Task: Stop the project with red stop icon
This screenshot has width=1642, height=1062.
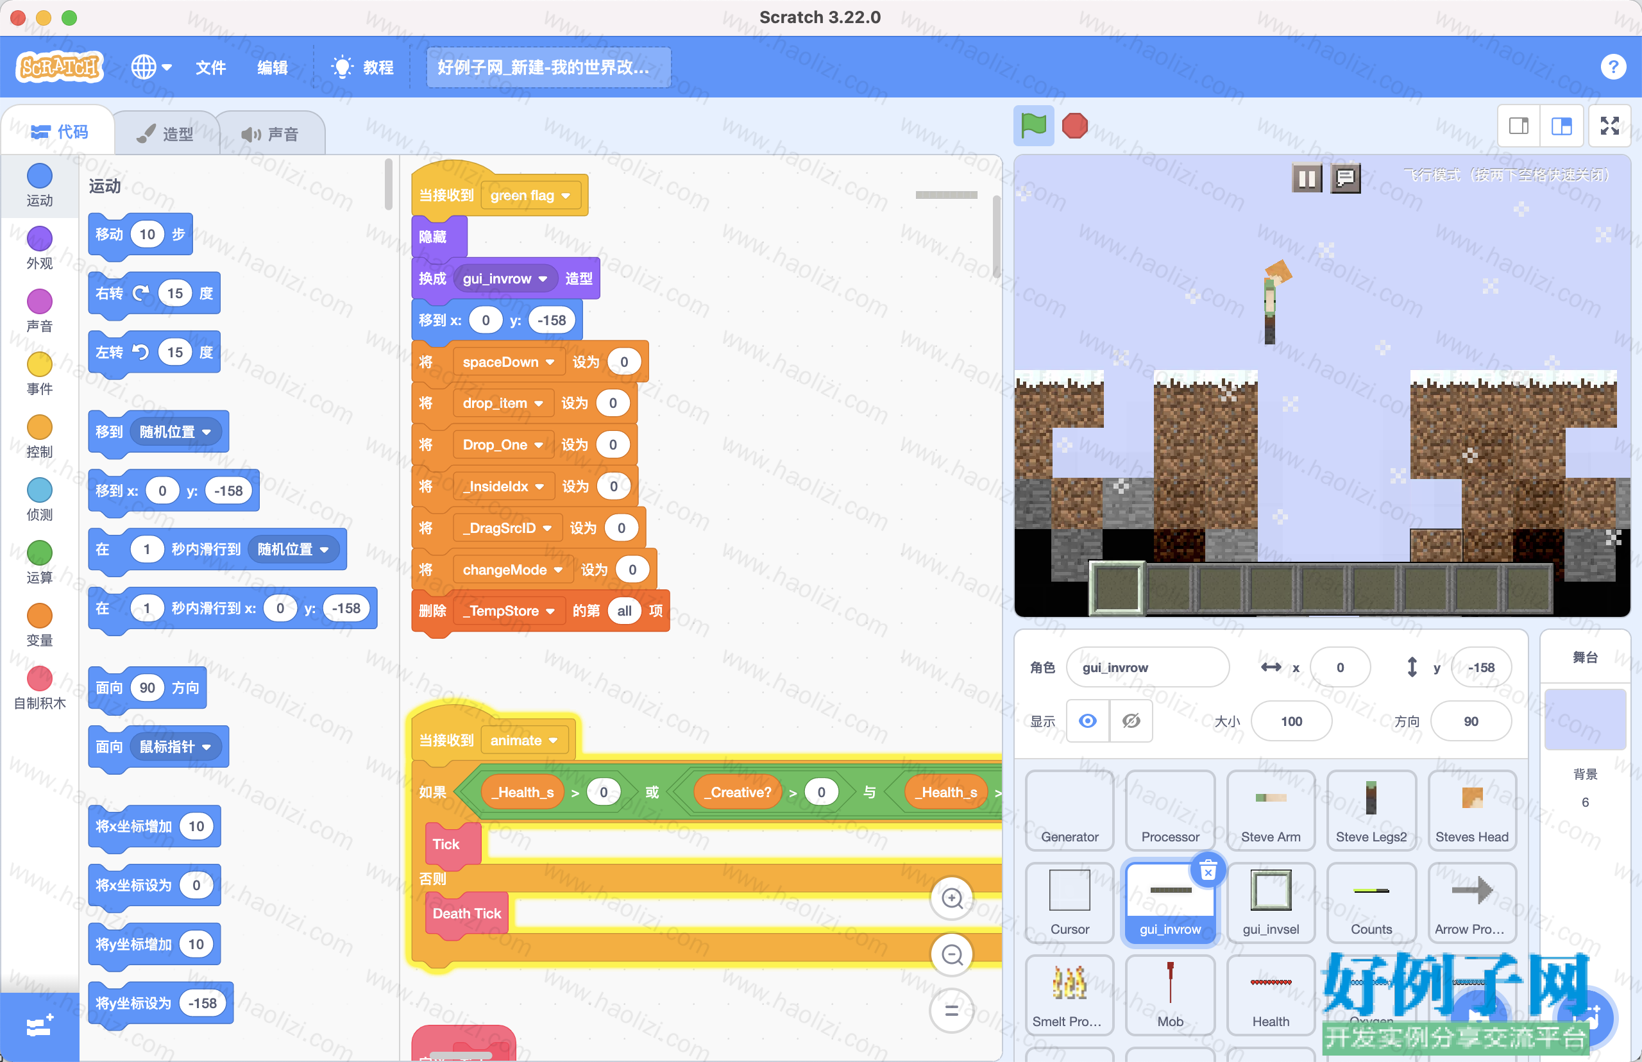Action: coord(1074,126)
